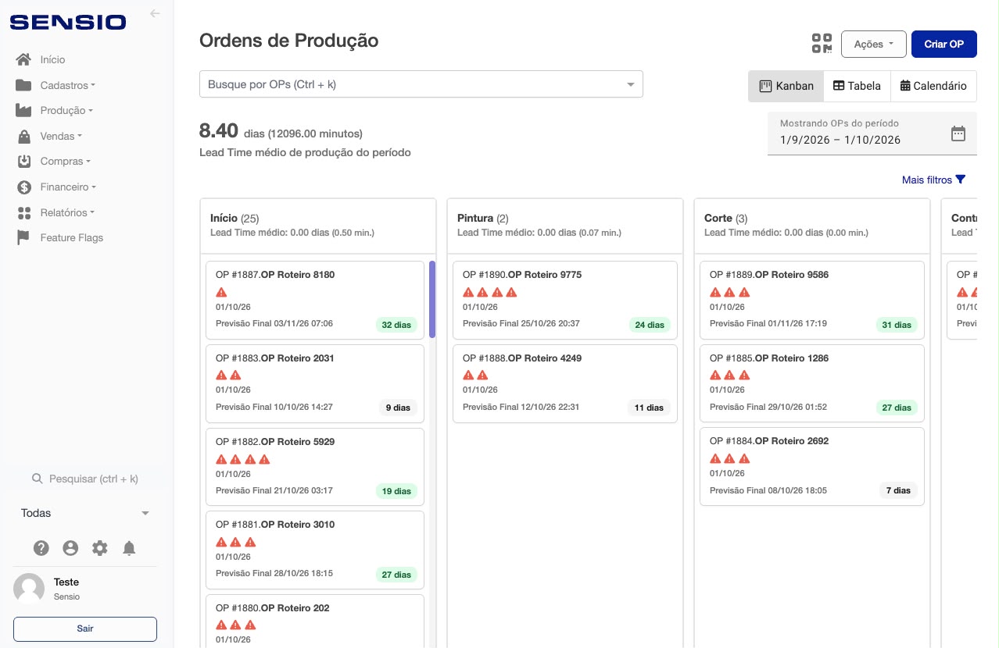Open Feature Flags menu item
Screen dimensions: 999x648
(x=72, y=238)
